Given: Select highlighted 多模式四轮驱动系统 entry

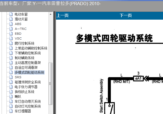Looking at the screenshot, I should pyautogui.click(x=29, y=72).
